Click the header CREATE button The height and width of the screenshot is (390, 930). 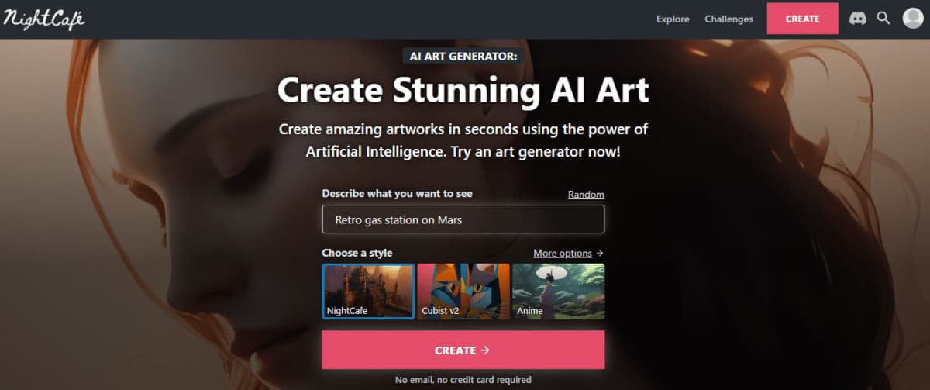(802, 19)
